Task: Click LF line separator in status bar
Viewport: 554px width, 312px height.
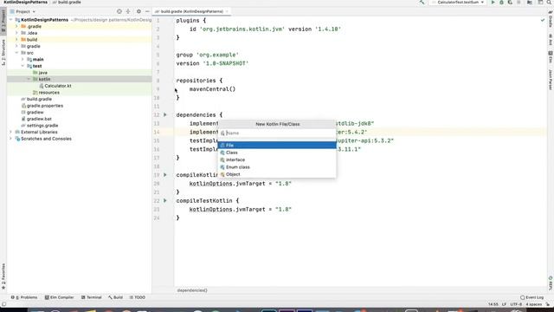Action: 504,304
